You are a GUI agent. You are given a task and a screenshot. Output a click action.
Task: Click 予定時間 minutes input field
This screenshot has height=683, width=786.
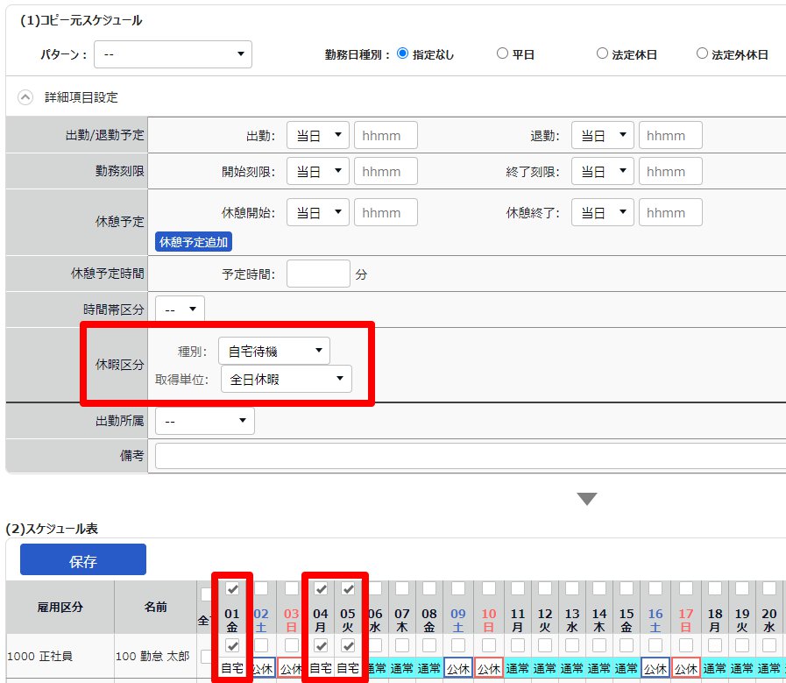coord(318,274)
